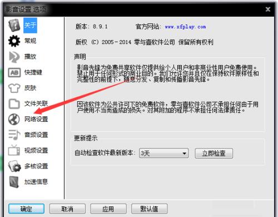
Task: Go to 皮肤 settings
Action: click(x=30, y=88)
